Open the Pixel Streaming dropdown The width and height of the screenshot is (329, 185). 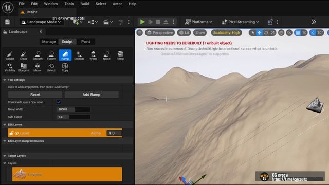[240, 22]
